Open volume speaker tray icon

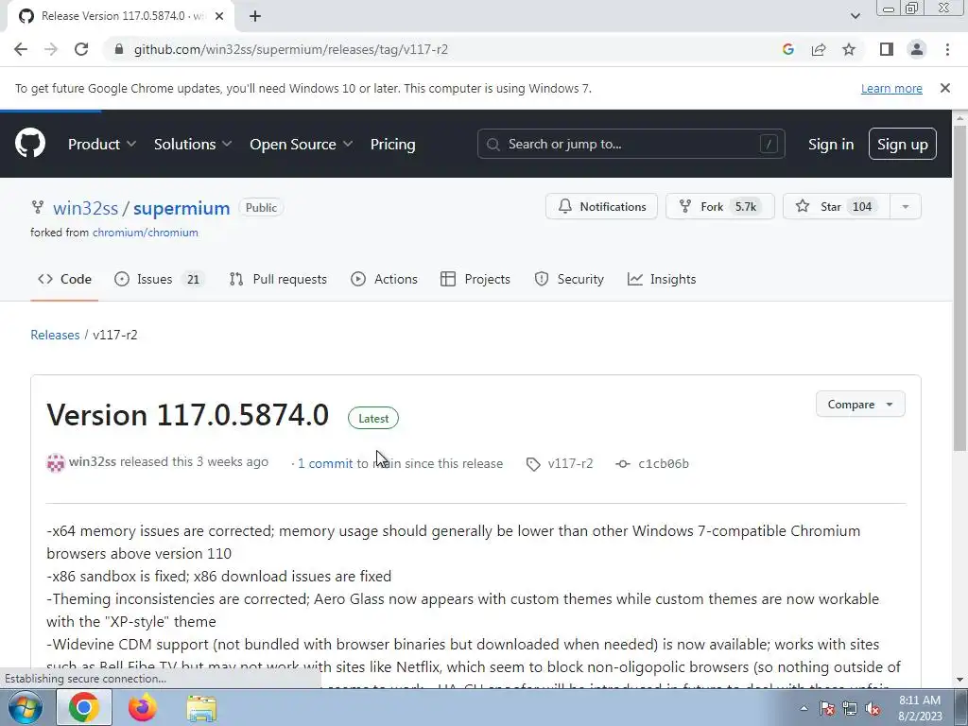[x=873, y=709]
